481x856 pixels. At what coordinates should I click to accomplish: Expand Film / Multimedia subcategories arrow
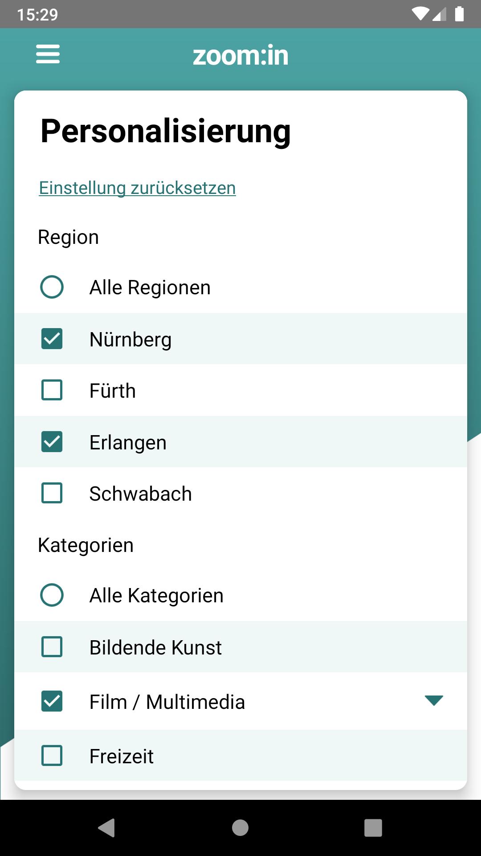pyautogui.click(x=434, y=700)
